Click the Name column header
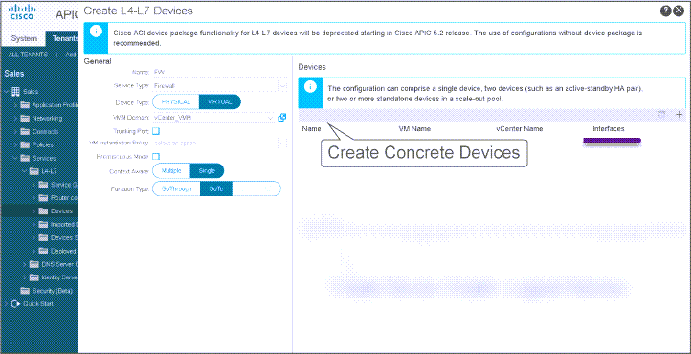This screenshot has width=691, height=354. coord(311,129)
